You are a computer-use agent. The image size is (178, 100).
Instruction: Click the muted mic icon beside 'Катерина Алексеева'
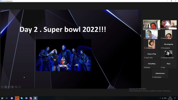coord(161,58)
